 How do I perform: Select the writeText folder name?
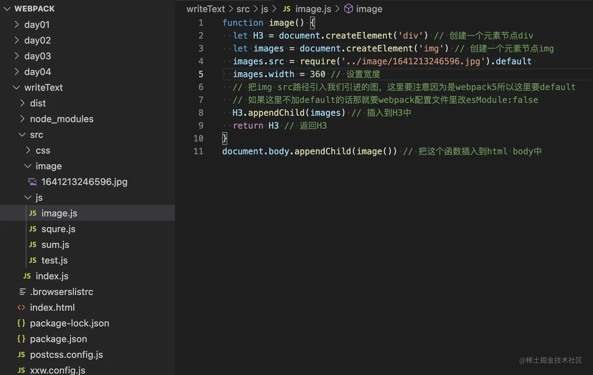pos(44,87)
